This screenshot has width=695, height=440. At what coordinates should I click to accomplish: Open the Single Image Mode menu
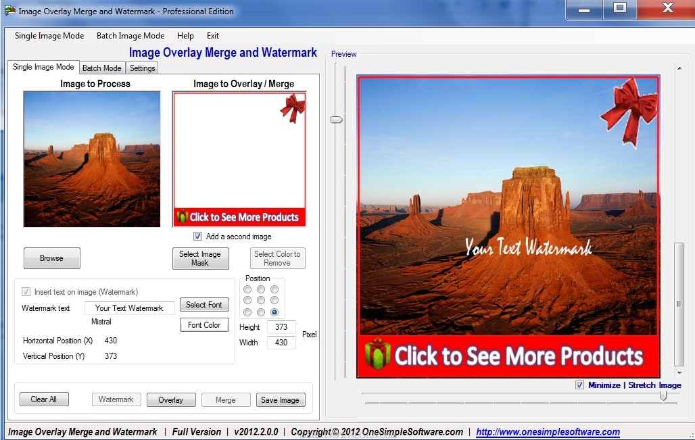(x=49, y=36)
